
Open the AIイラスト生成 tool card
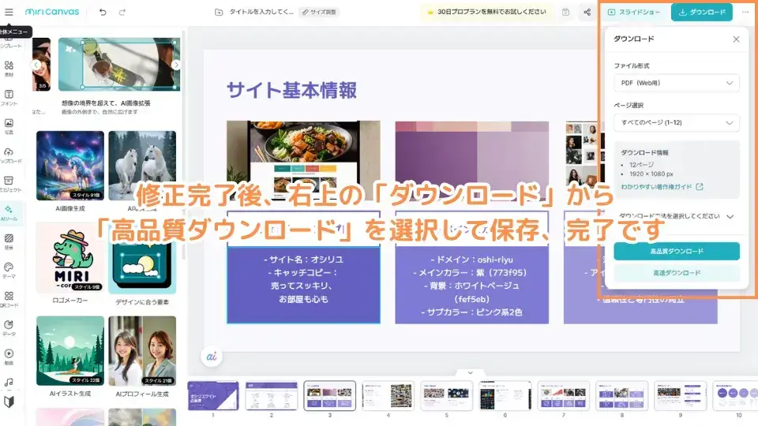coord(70,350)
